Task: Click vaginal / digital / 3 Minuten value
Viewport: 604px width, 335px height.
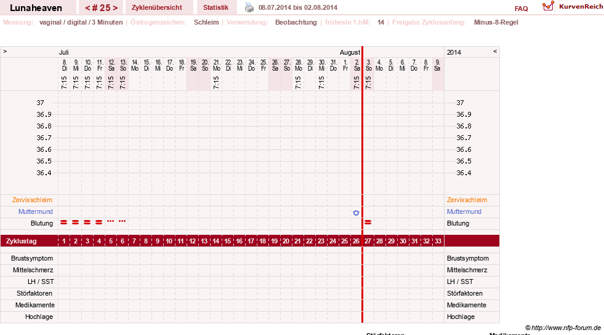Action: click(x=81, y=22)
